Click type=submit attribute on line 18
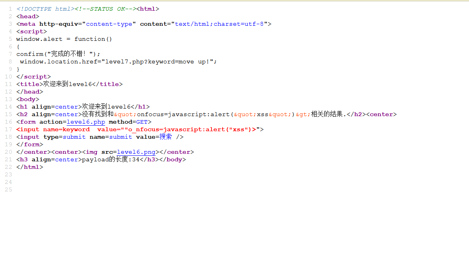Viewport: 469px width, 264px height. click(65, 137)
